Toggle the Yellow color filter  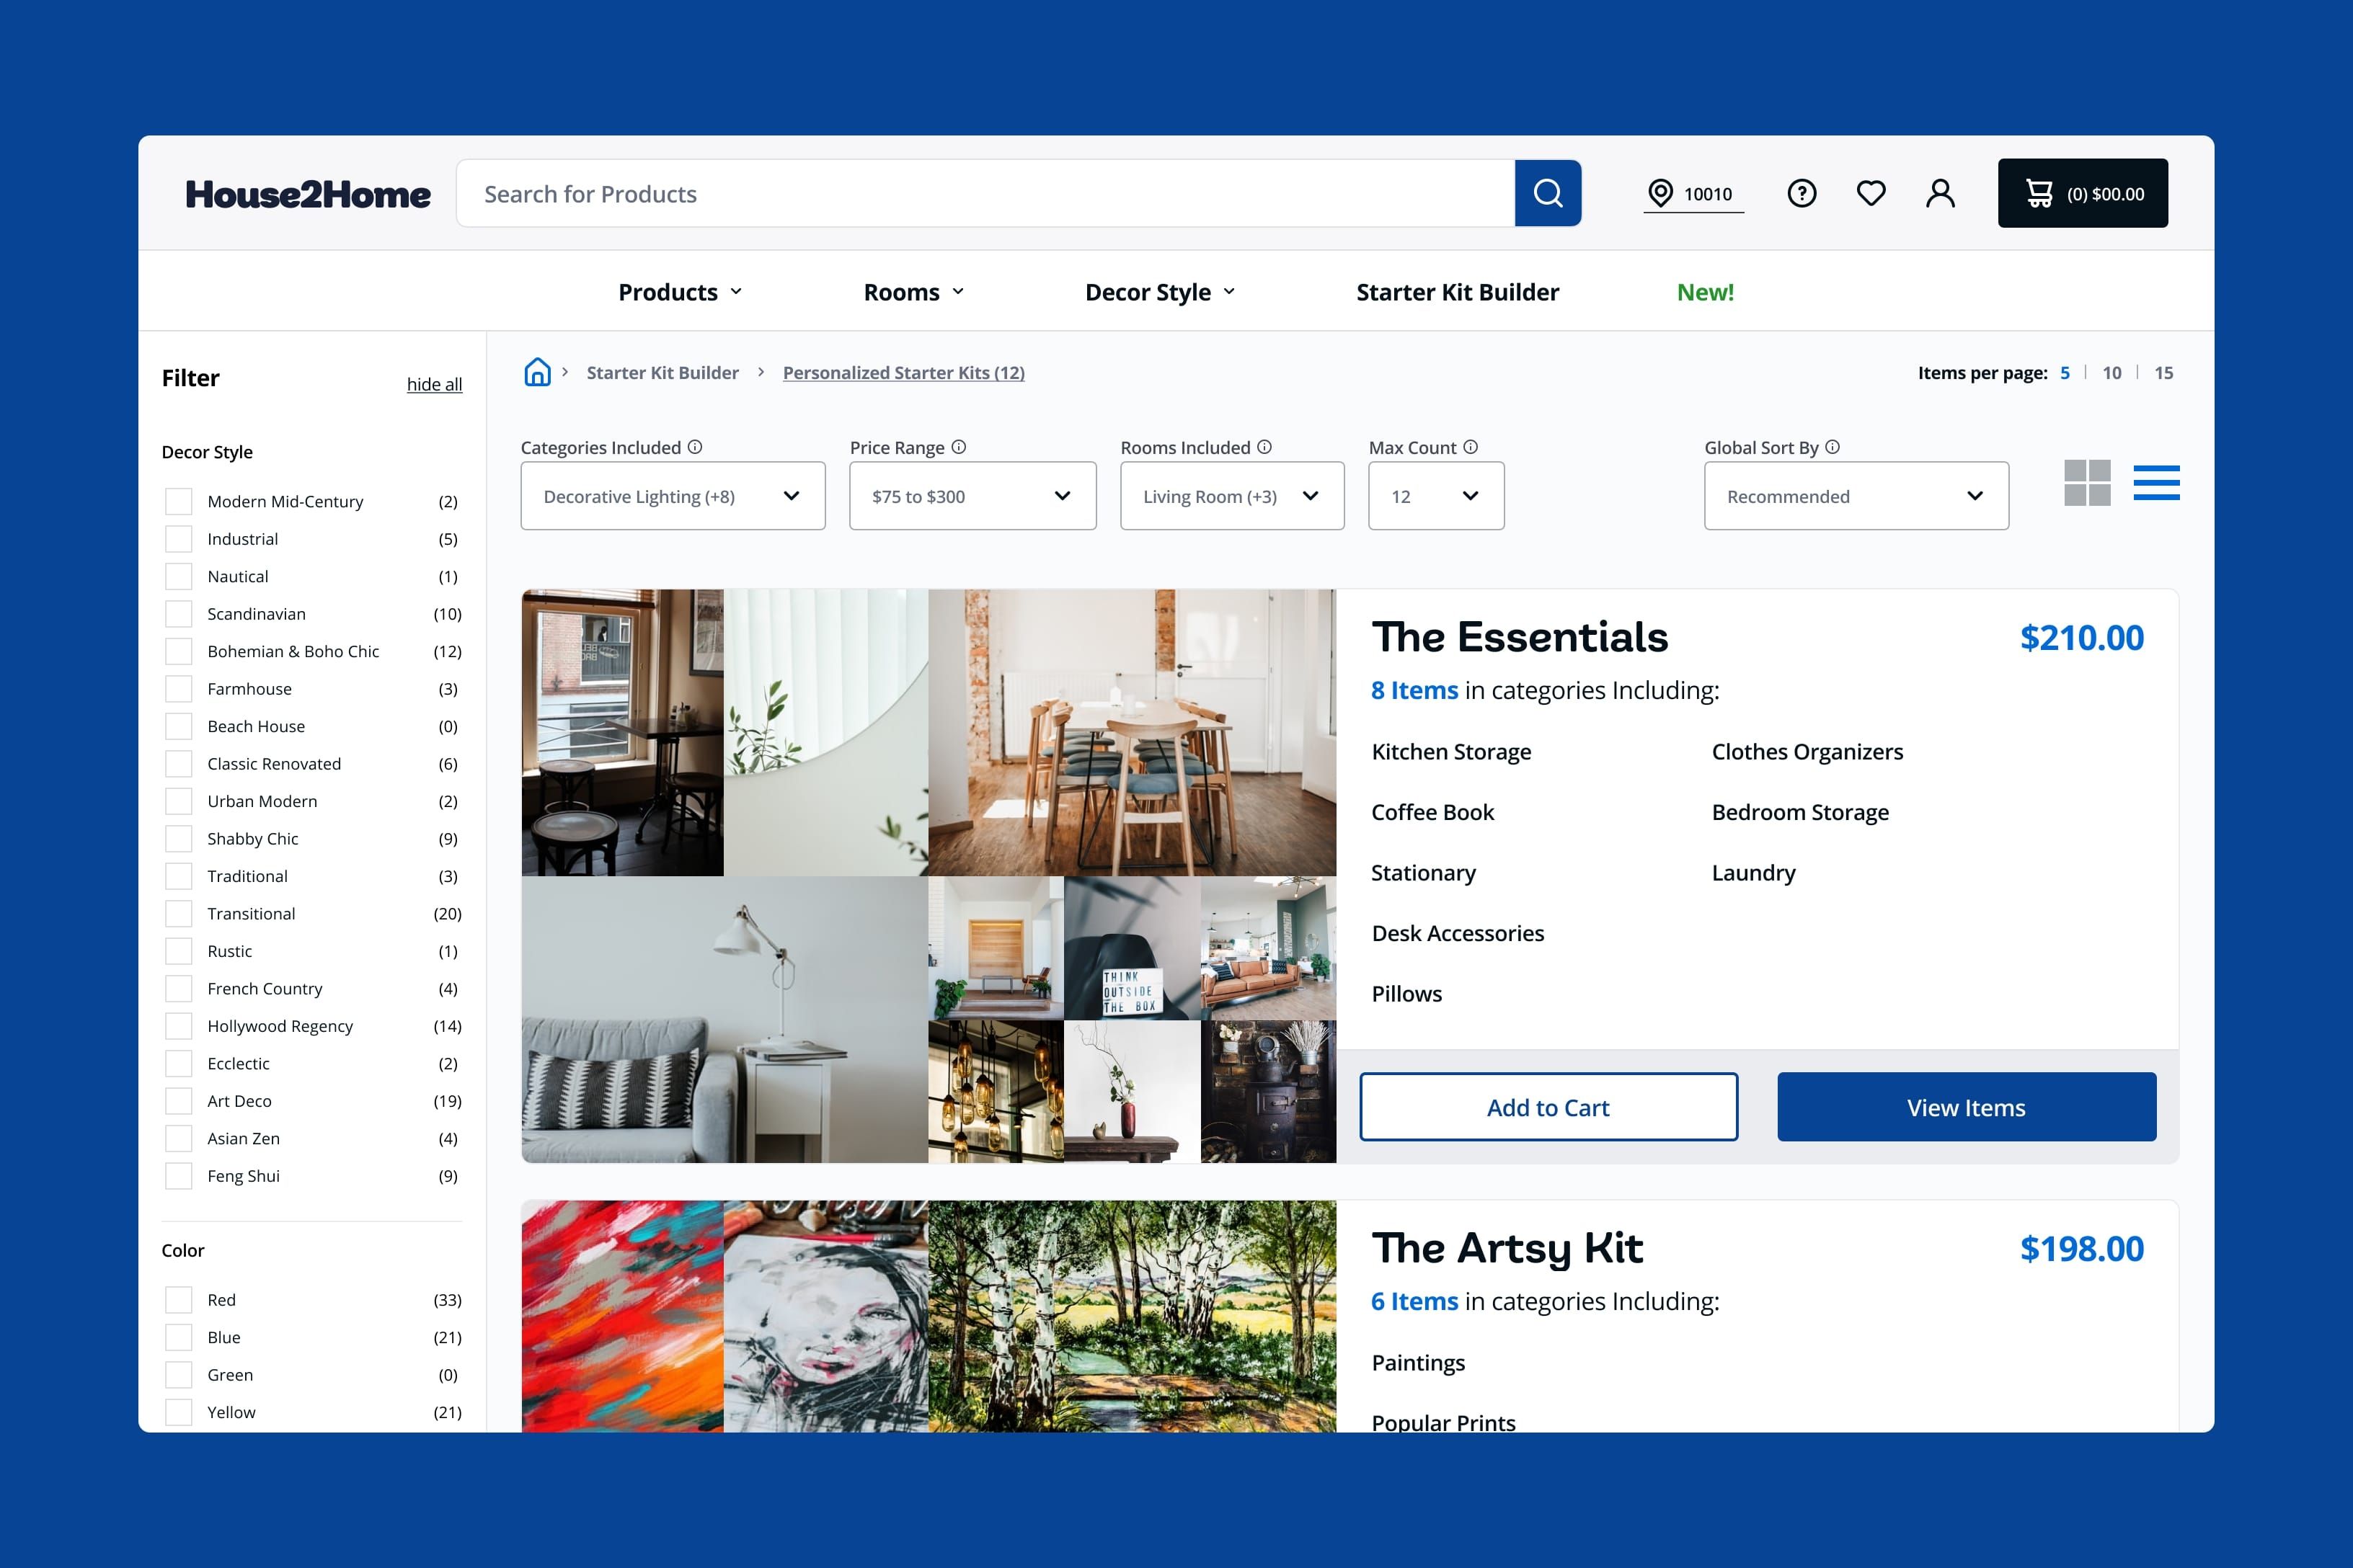point(178,1412)
